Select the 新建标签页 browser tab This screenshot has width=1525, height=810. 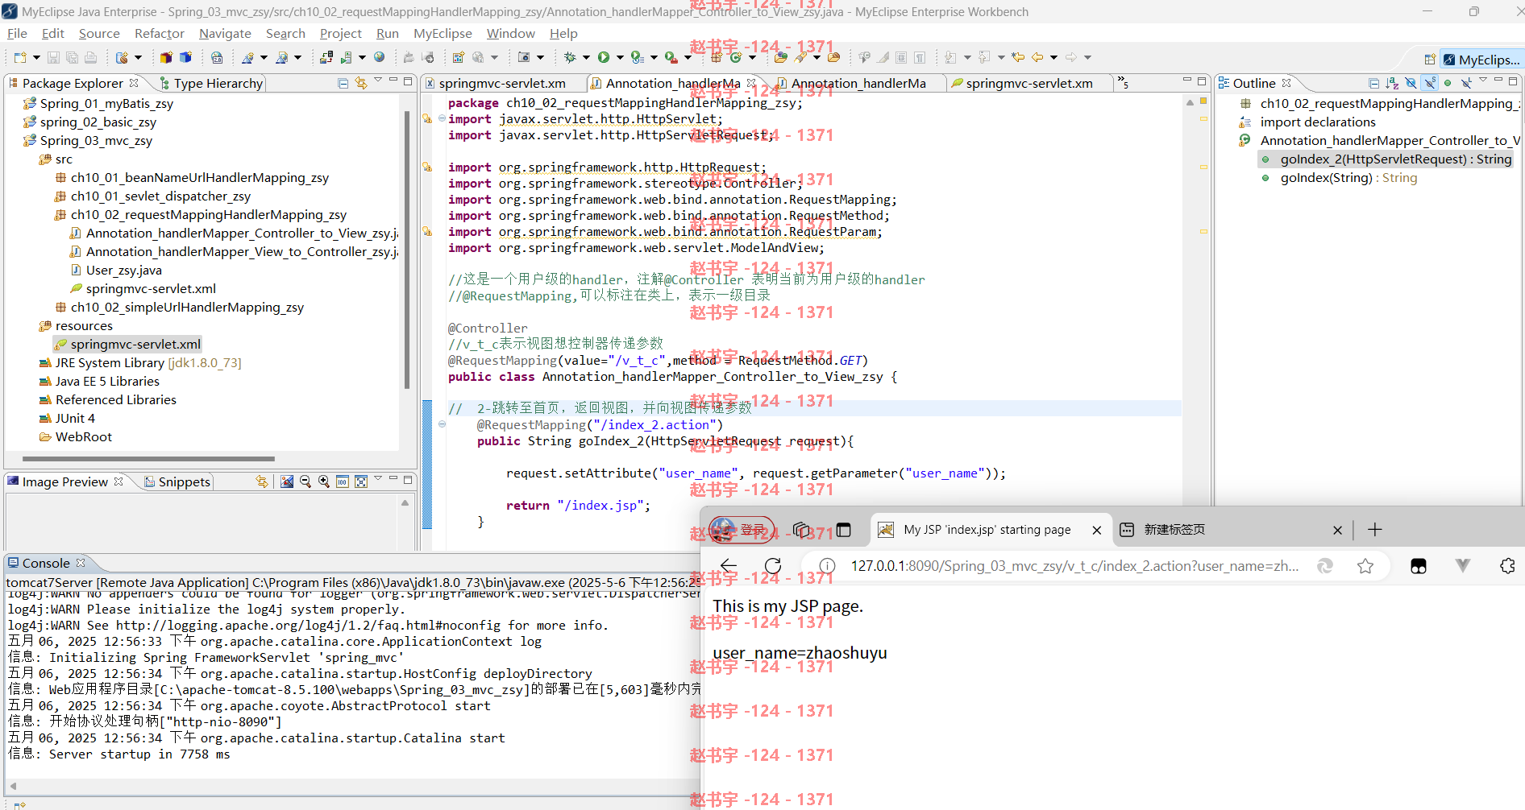pyautogui.click(x=1174, y=530)
